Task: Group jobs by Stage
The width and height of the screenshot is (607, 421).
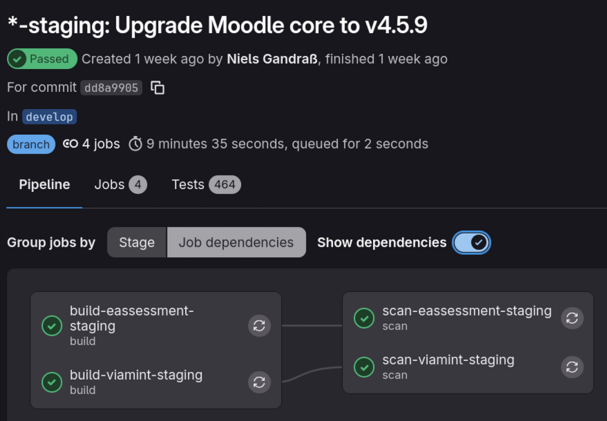Action: [x=137, y=242]
